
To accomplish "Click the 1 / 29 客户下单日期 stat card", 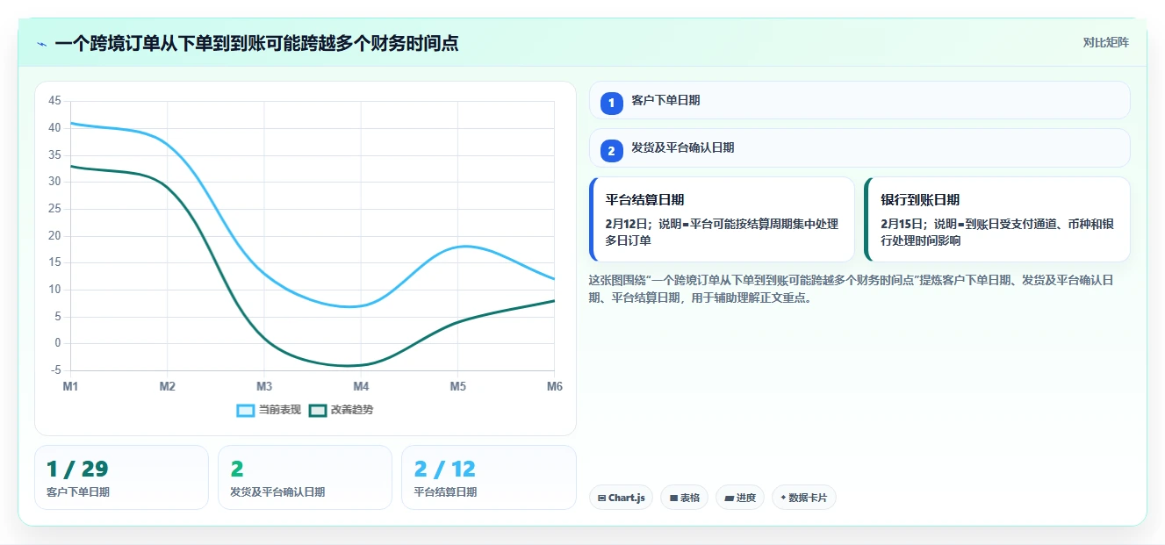I will pyautogui.click(x=121, y=477).
